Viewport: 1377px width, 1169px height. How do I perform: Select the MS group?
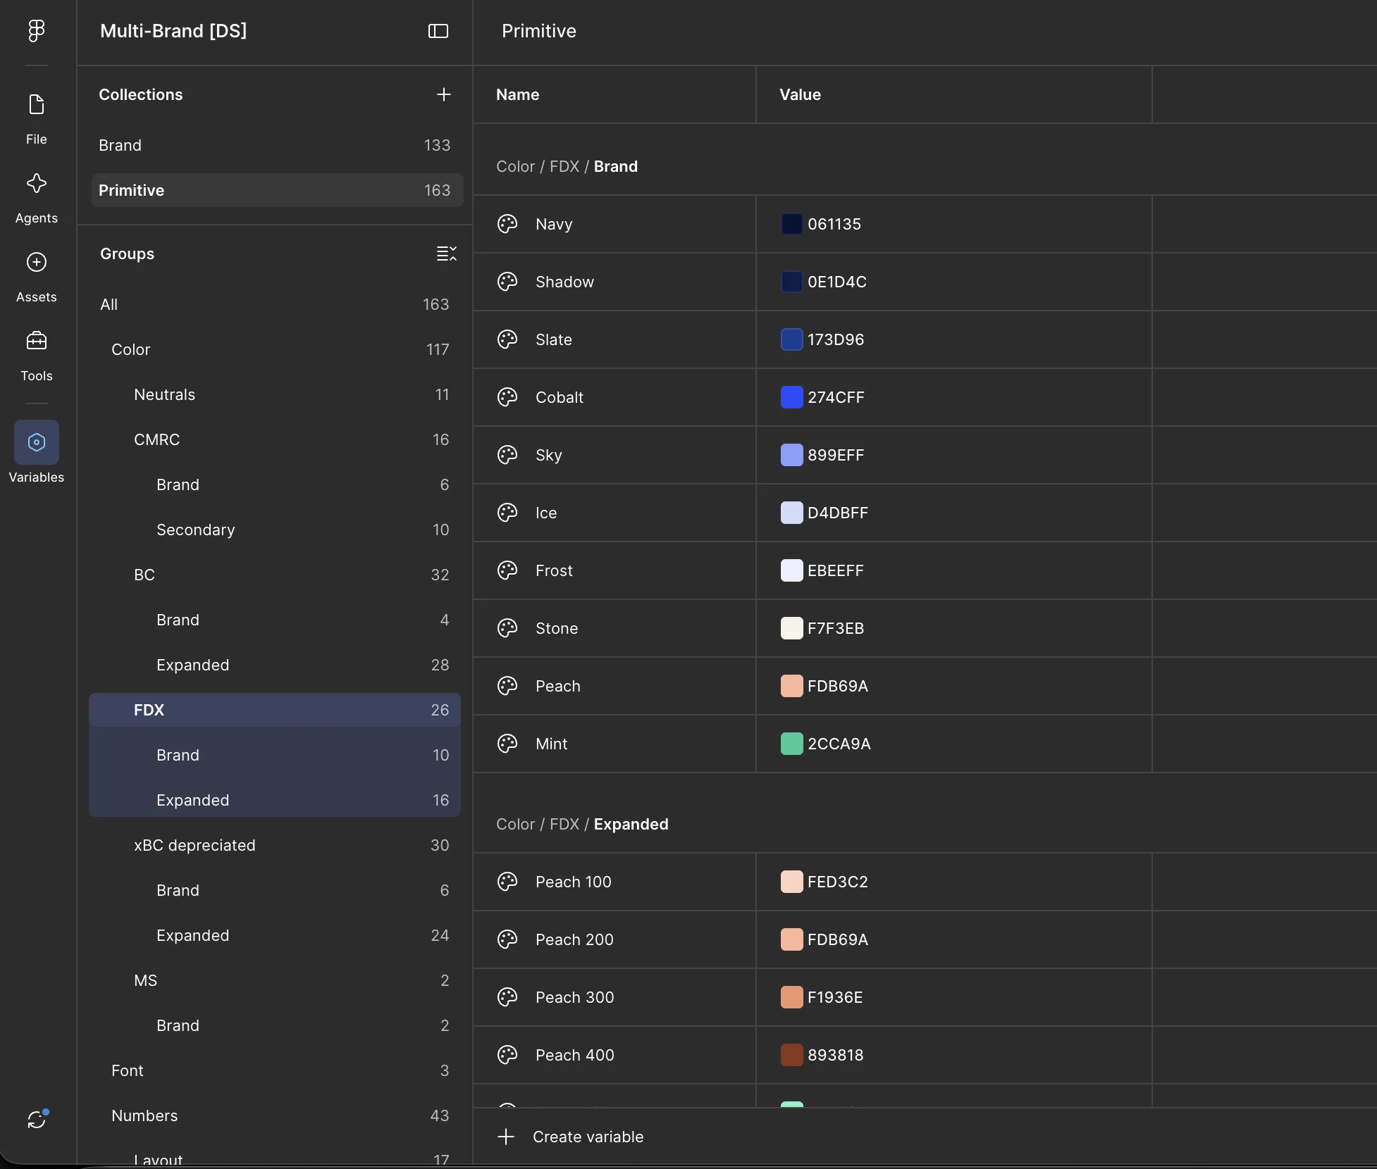tap(275, 980)
